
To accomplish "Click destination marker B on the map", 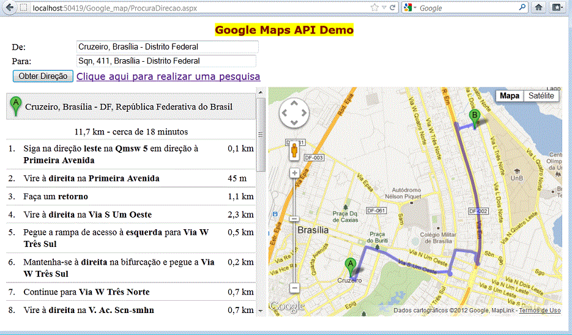I will 474,119.
